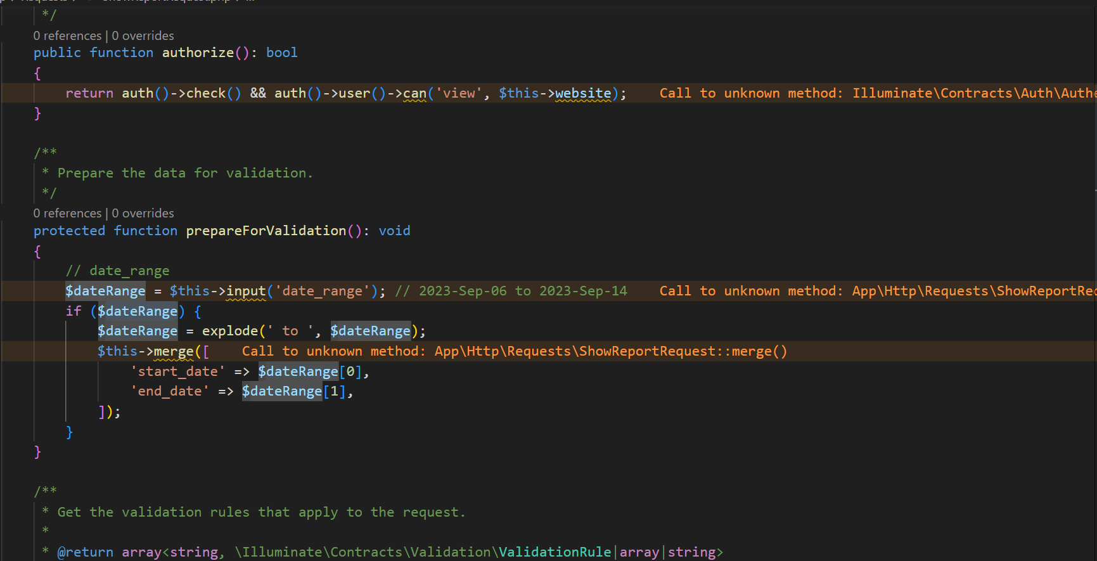Click the underlined 'input' method call
1097x561 pixels.
click(246, 291)
